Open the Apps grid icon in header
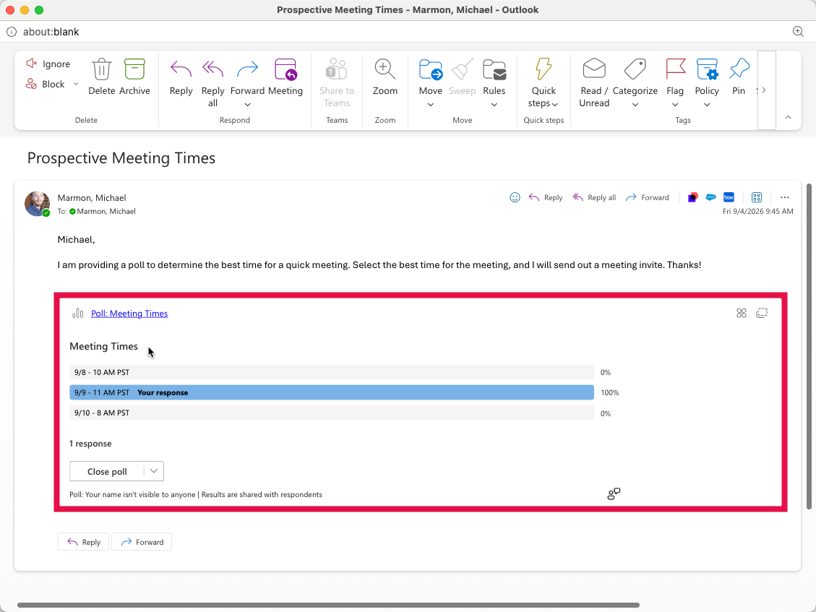Screen dimensions: 816x612 pos(757,197)
